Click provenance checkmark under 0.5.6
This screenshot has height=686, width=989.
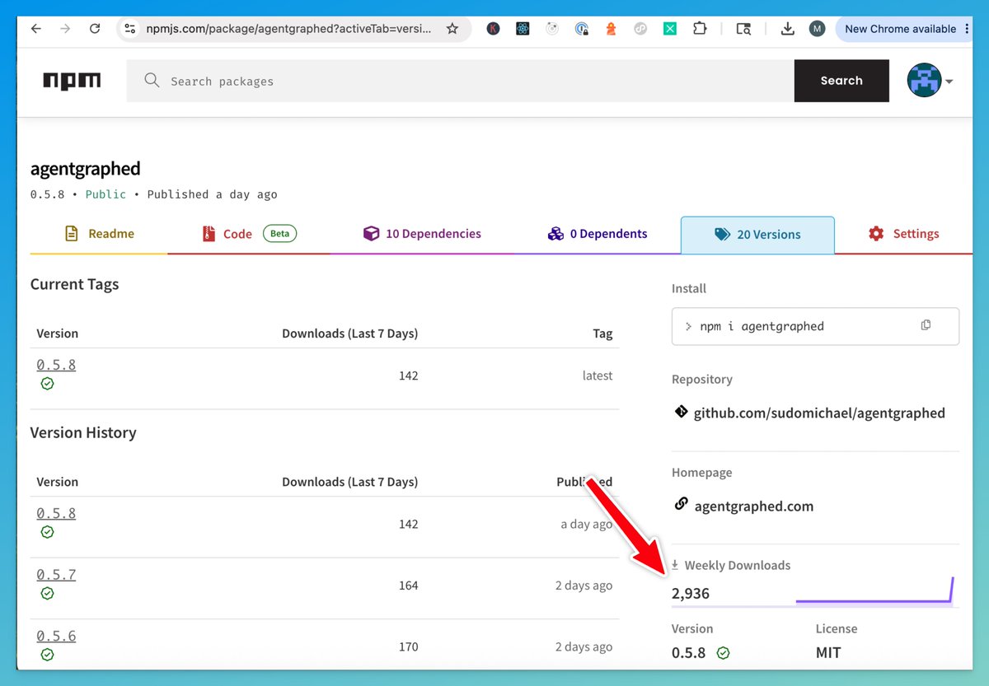[x=47, y=655]
